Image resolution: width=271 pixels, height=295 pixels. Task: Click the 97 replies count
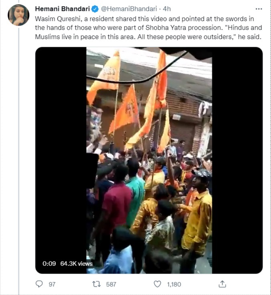pyautogui.click(x=52, y=284)
